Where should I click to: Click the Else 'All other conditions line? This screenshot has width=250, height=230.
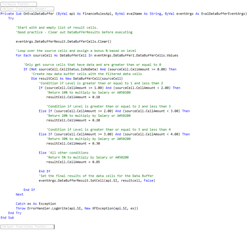click(64, 153)
